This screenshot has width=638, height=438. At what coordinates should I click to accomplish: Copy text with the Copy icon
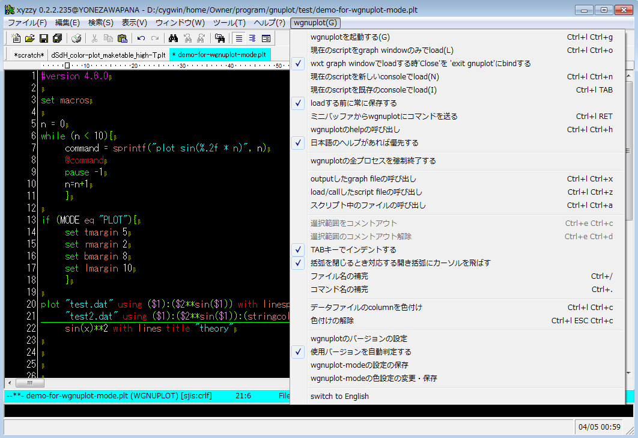[109, 38]
